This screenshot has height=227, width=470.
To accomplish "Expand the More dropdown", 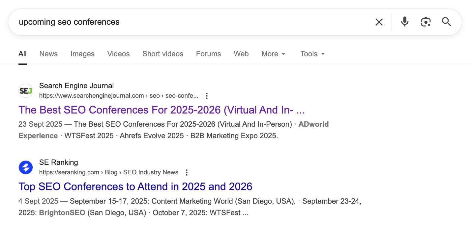I will tap(273, 54).
